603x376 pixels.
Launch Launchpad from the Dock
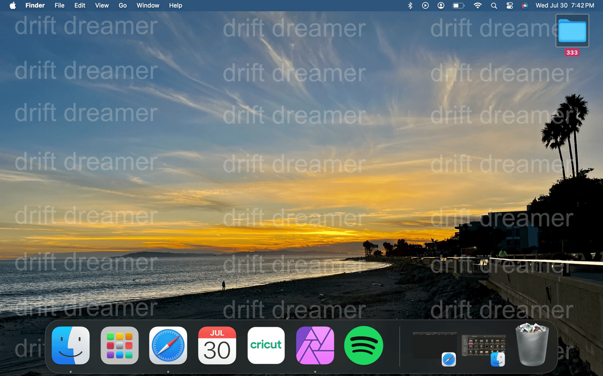tap(120, 346)
